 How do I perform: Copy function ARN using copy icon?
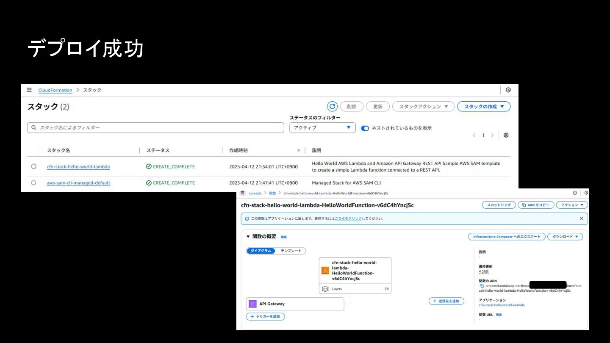(x=481, y=286)
